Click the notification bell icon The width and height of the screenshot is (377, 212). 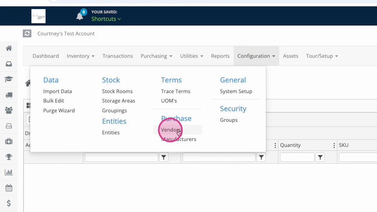click(80, 16)
